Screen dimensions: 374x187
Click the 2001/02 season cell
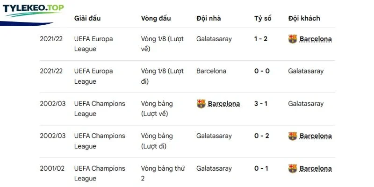(52, 168)
